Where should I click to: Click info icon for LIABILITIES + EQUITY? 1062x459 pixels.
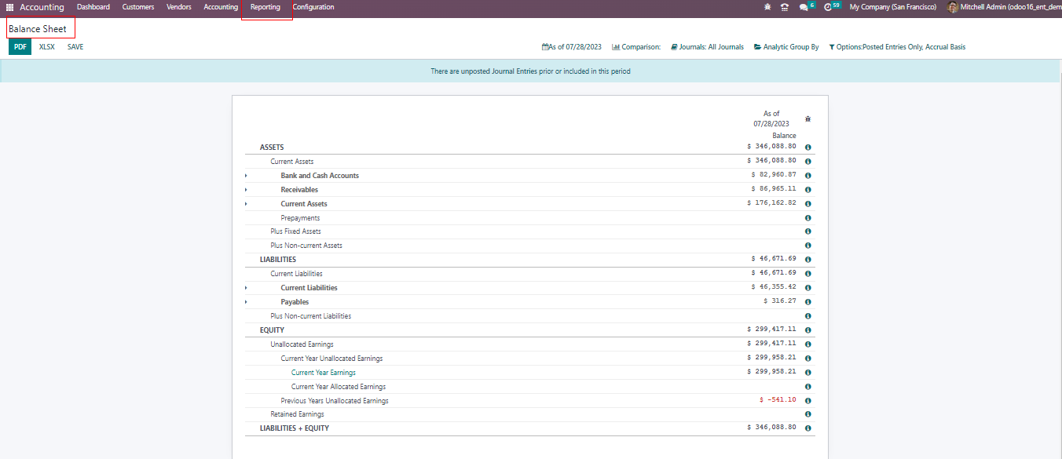(x=807, y=428)
